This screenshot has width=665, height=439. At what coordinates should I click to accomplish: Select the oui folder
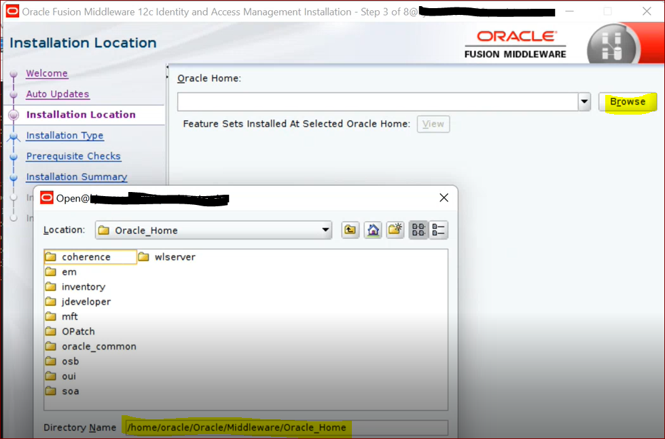tap(61, 377)
